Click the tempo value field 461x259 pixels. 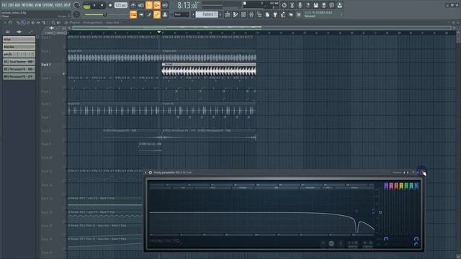point(120,5)
